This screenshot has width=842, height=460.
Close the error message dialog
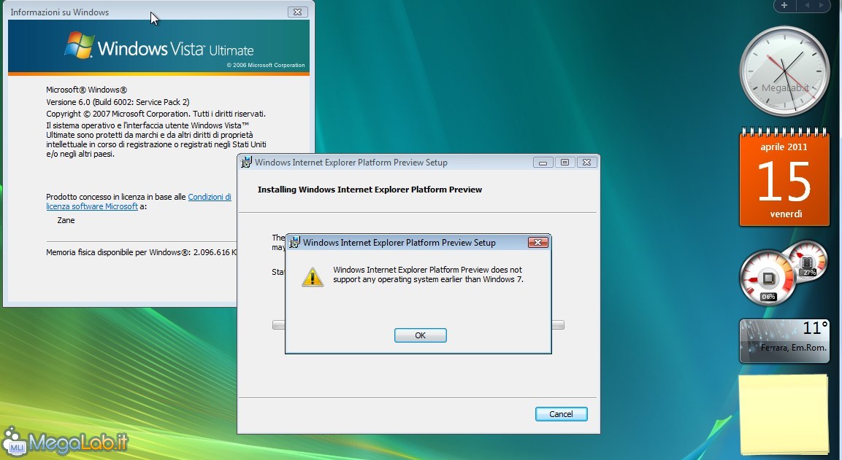[x=537, y=242]
